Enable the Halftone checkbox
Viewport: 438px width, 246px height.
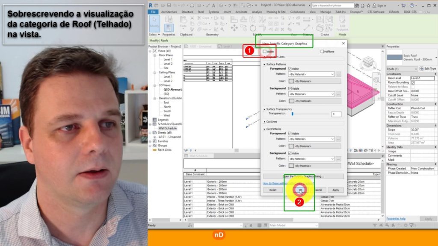click(x=322, y=51)
